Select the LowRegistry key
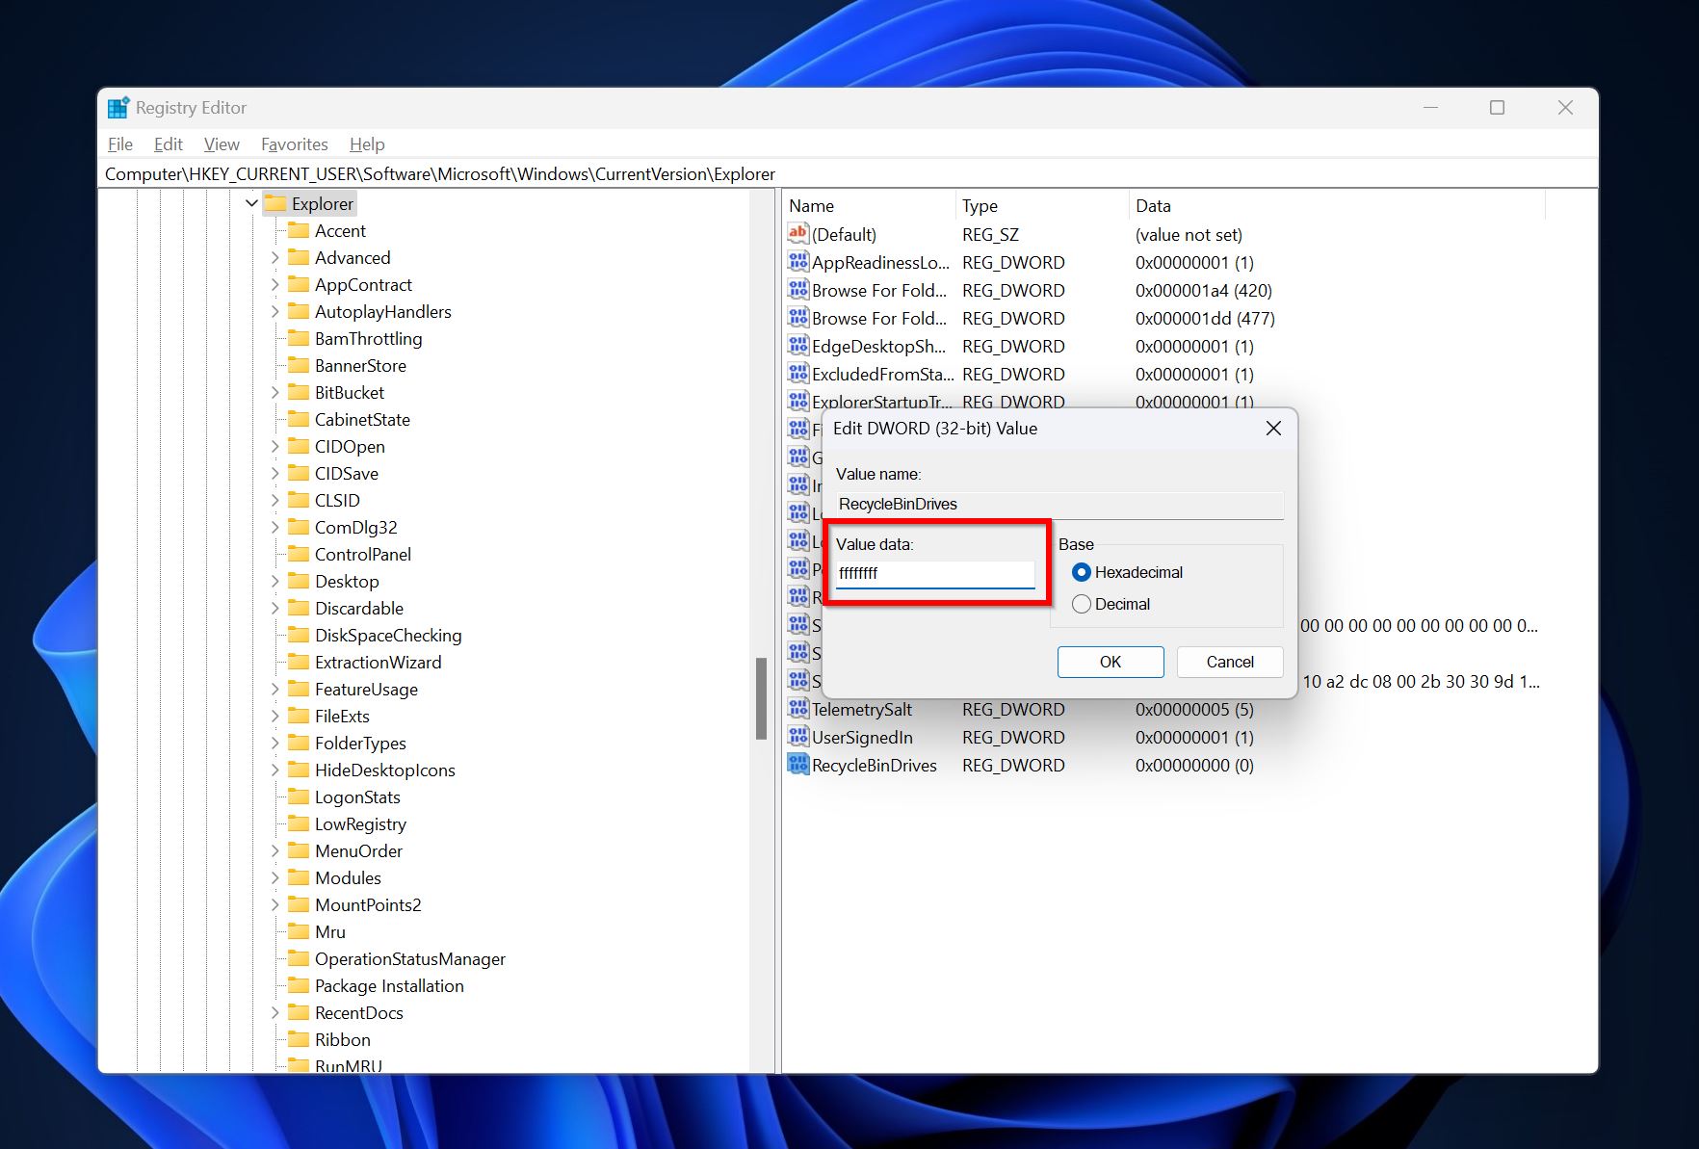 click(360, 823)
